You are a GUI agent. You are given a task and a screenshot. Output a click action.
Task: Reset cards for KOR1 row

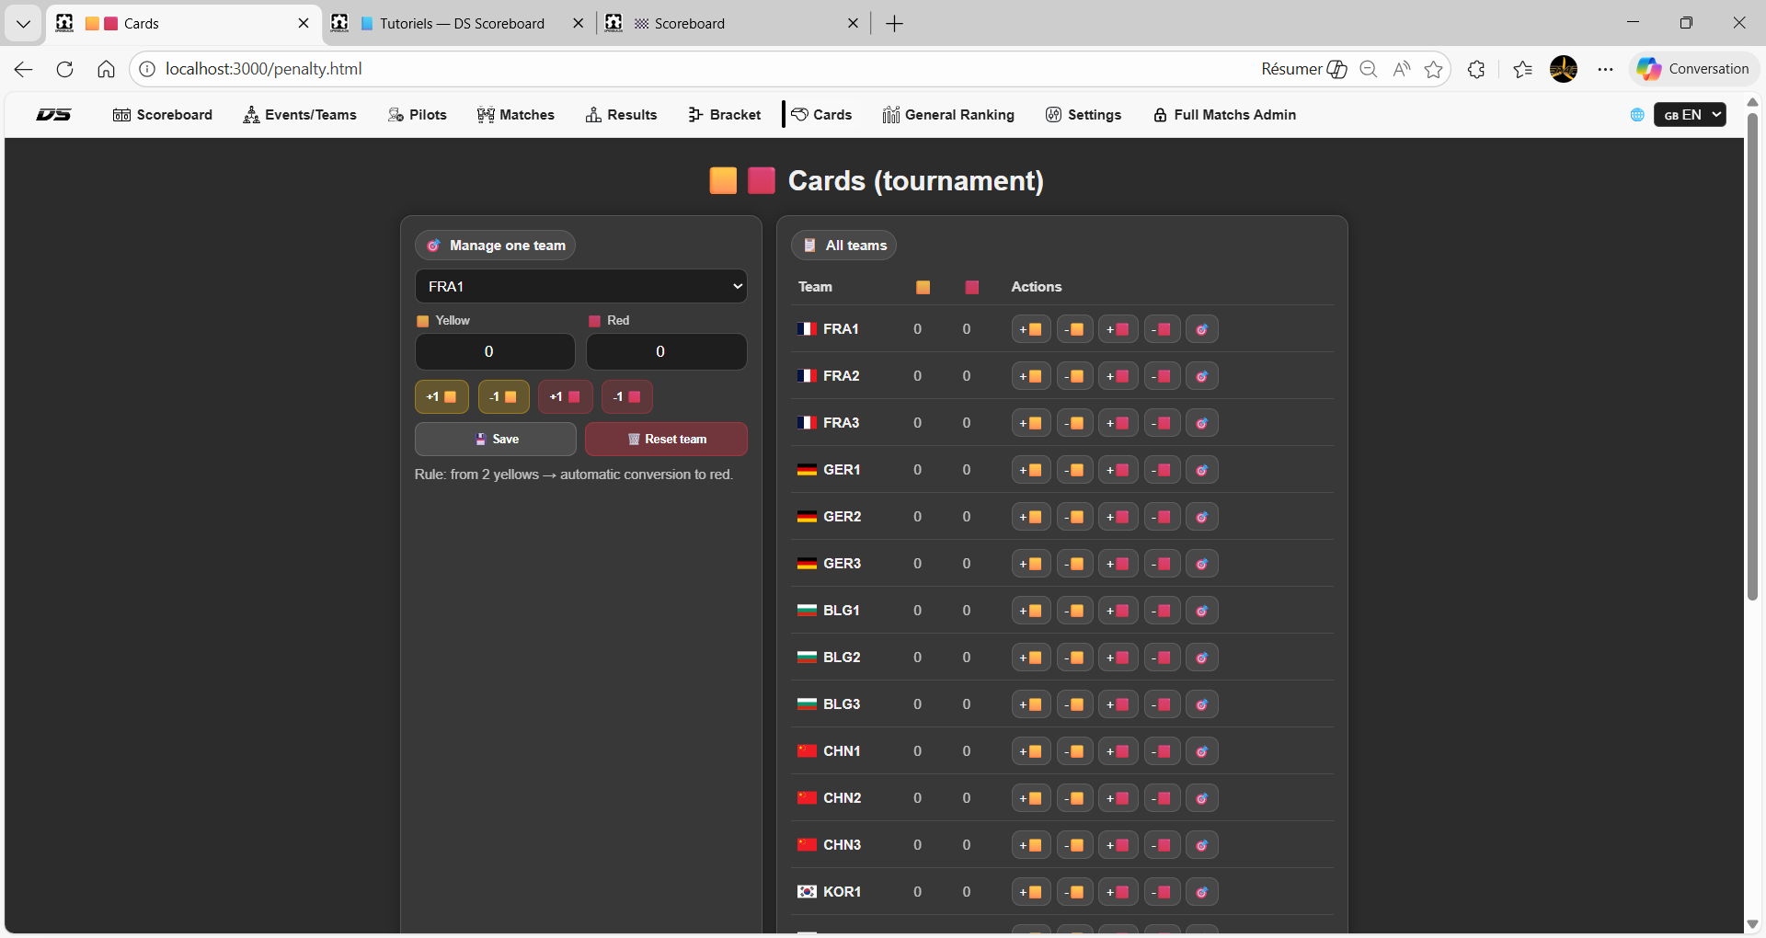(1201, 892)
